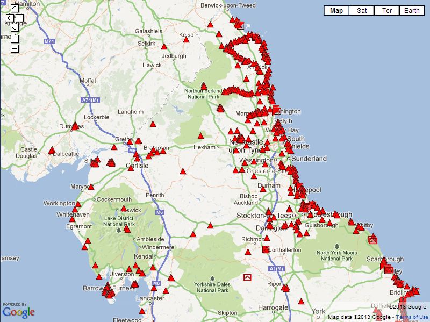Select the marker just south of Durham
The height and width of the screenshot is (322, 430).
coord(263,189)
